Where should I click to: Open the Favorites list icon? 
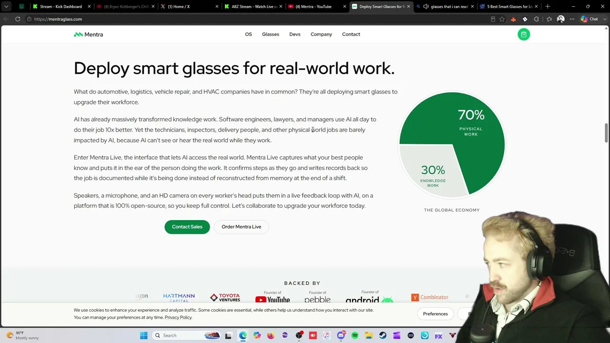click(x=549, y=19)
